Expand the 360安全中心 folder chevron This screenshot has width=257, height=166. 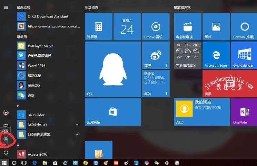[x=77, y=125]
